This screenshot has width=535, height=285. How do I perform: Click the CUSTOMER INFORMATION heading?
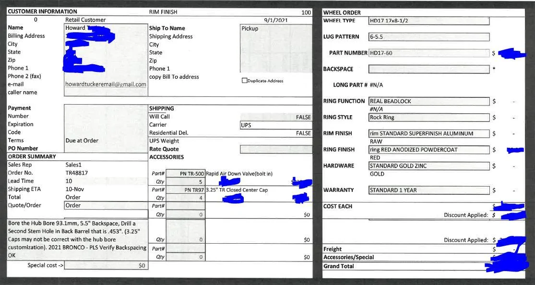(x=42, y=12)
